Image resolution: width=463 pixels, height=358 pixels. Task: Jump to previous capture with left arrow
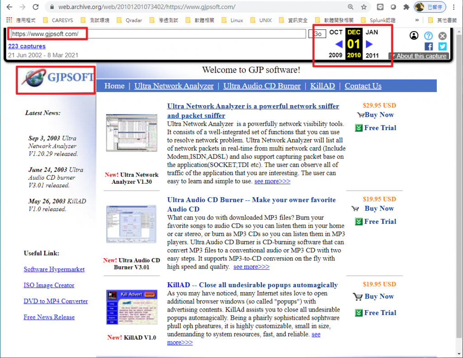[x=339, y=44]
